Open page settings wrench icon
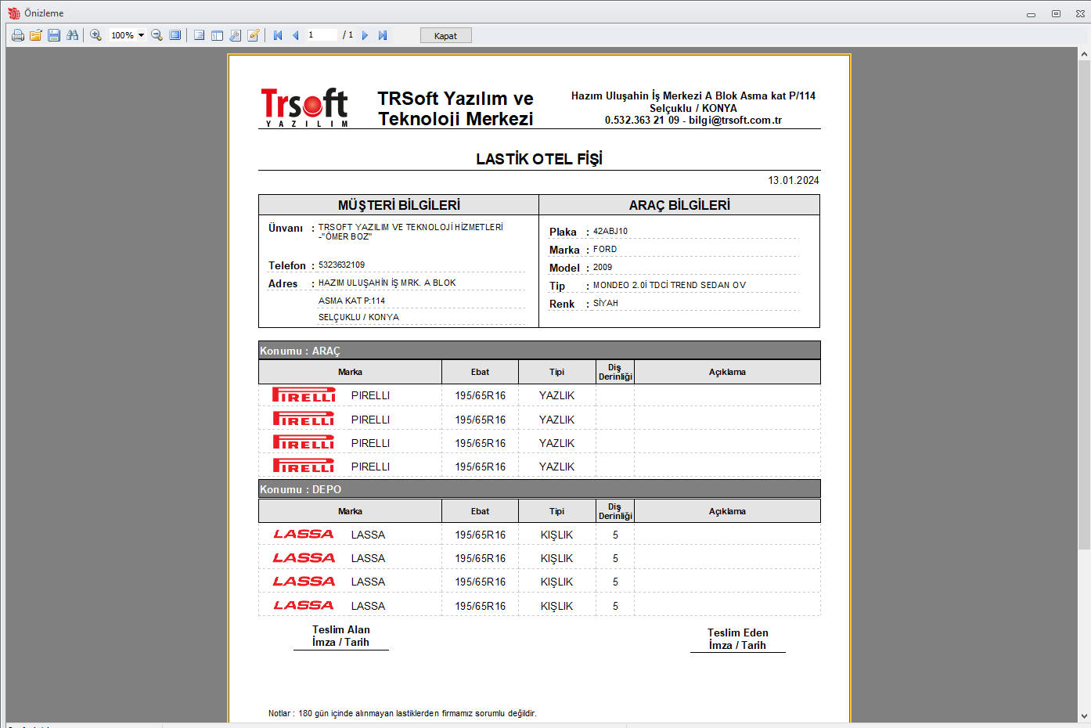Image resolution: width=1091 pixels, height=728 pixels. [x=235, y=35]
